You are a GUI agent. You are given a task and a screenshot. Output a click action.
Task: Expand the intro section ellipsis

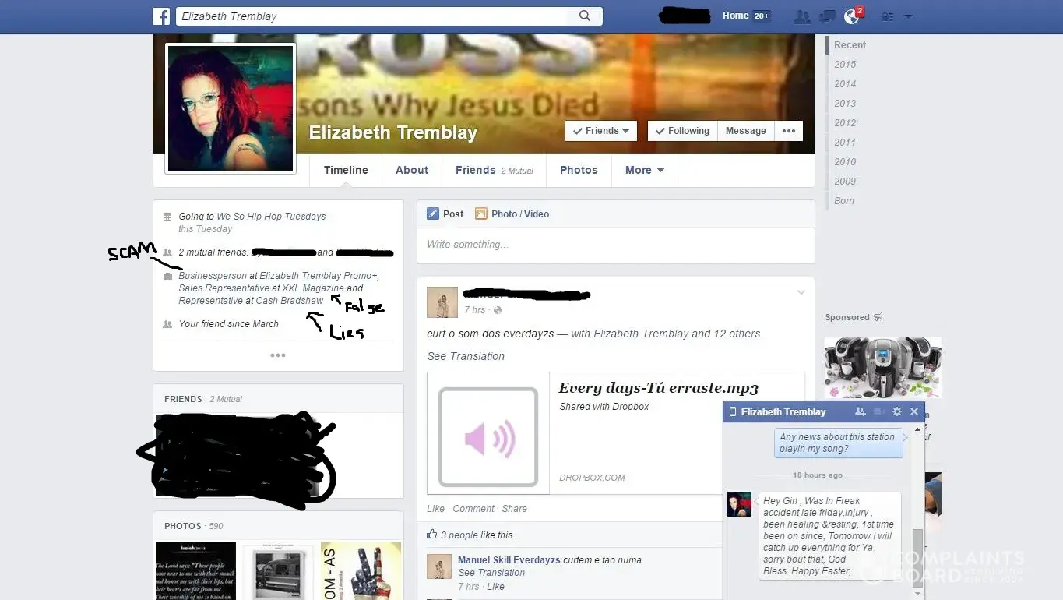(278, 355)
